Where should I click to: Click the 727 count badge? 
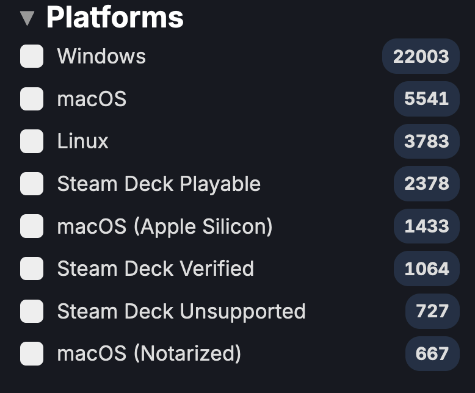[x=432, y=311]
